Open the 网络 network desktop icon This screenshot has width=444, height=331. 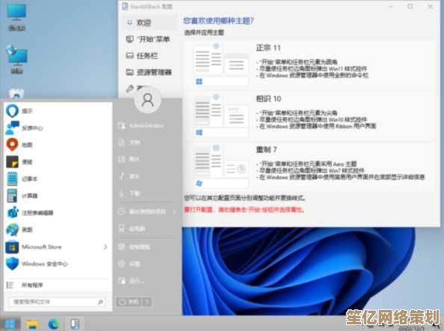[x=17, y=60]
